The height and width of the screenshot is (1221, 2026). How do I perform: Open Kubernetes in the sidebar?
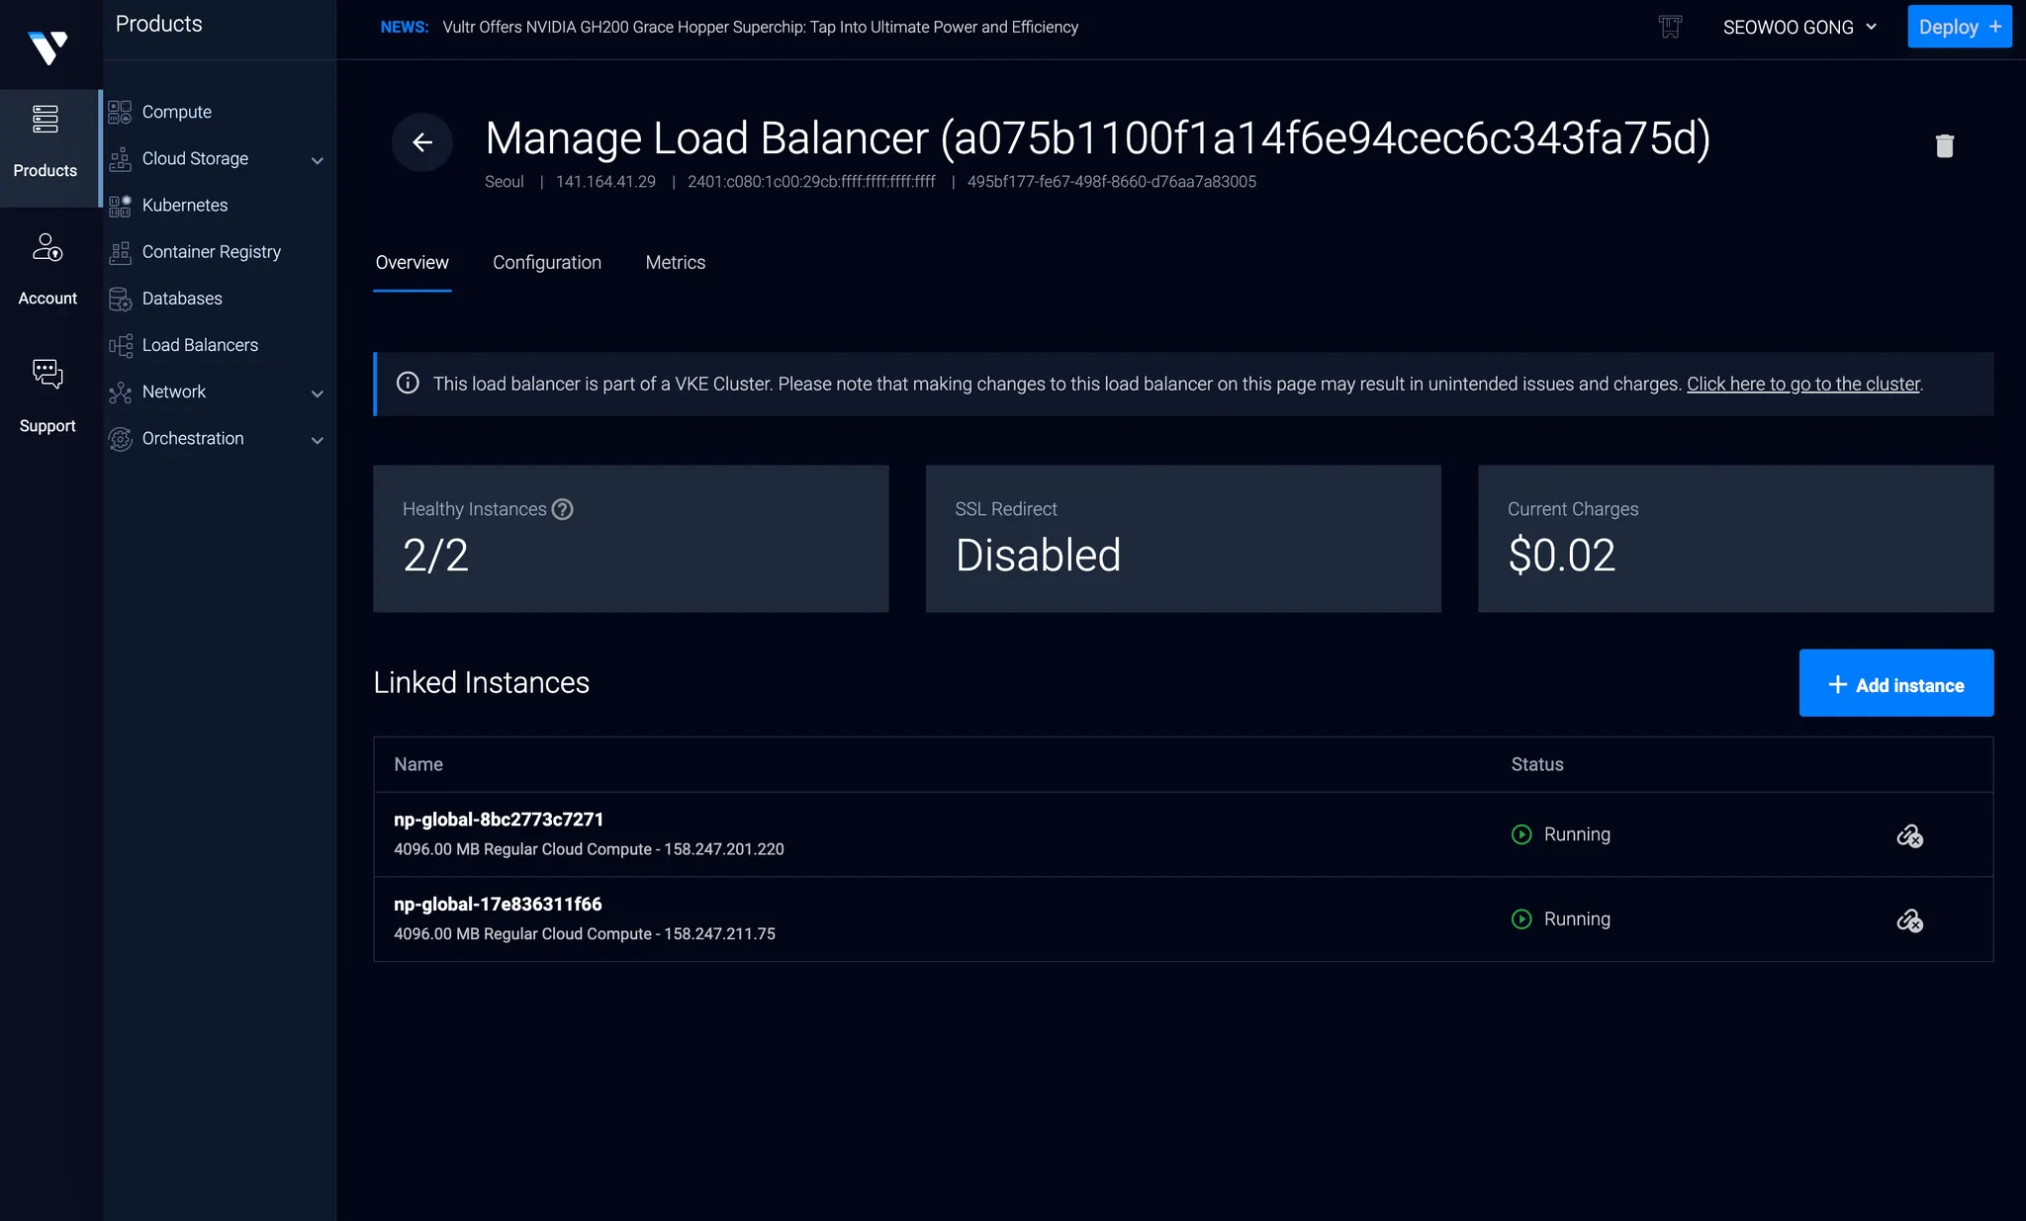coord(185,206)
